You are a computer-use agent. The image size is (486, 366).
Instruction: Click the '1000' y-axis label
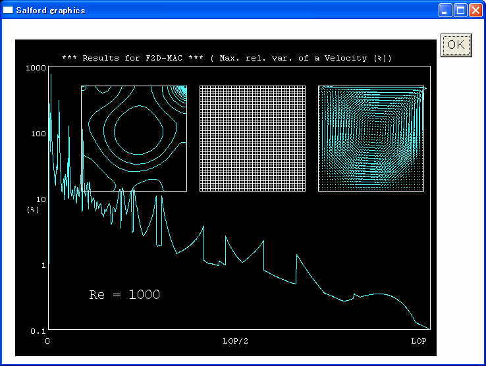pyautogui.click(x=36, y=68)
